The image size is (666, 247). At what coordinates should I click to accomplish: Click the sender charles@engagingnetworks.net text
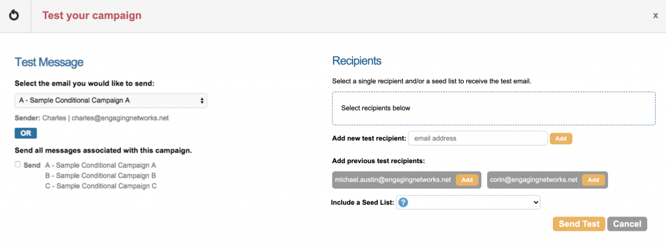click(120, 118)
